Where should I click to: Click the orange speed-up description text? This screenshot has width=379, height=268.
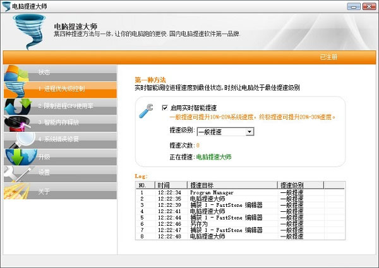253,117
